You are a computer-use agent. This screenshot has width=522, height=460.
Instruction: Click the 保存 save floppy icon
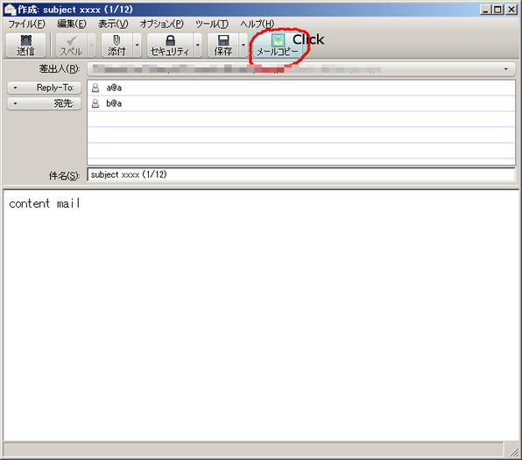(223, 40)
